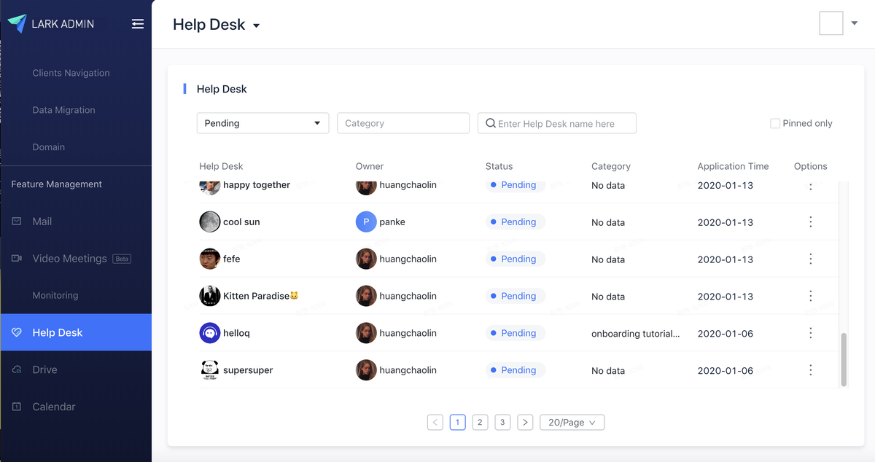Click the Kitten Paradise avatar icon
This screenshot has width=875, height=462.
(x=210, y=296)
